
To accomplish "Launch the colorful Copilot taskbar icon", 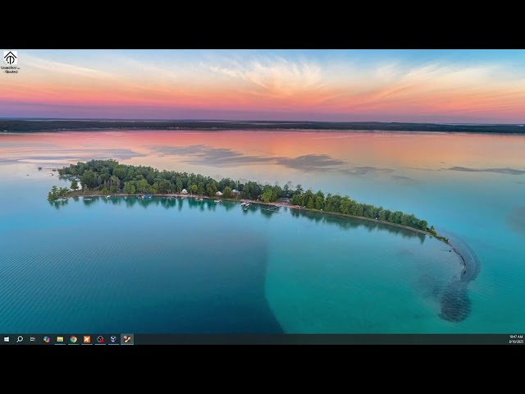I will pyautogui.click(x=47, y=339).
